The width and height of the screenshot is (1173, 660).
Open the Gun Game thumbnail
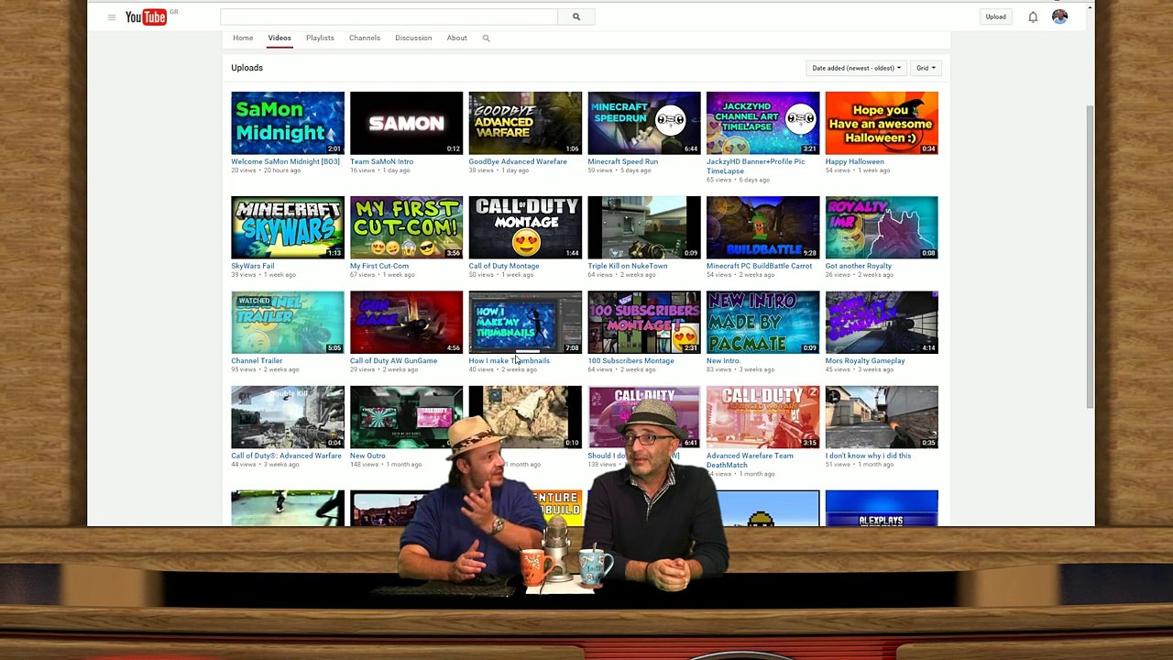406,323
